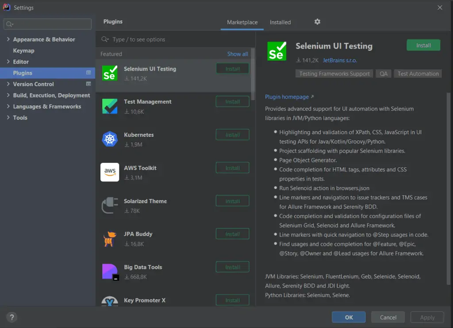Image resolution: width=453 pixels, height=328 pixels.
Task: Click the help question mark icon
Action: pyautogui.click(x=12, y=317)
